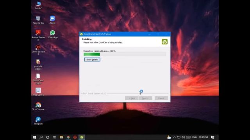Expand hidden system tray icons chevron

click(x=175, y=137)
